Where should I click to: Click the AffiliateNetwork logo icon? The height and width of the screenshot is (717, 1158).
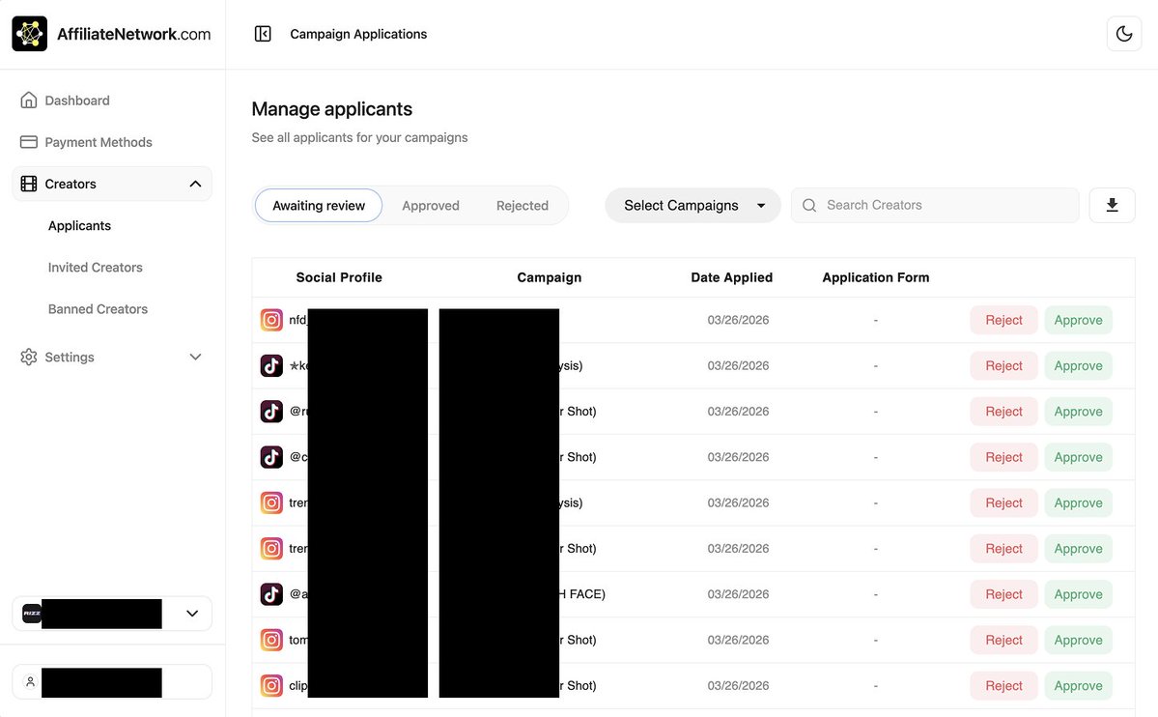point(29,34)
